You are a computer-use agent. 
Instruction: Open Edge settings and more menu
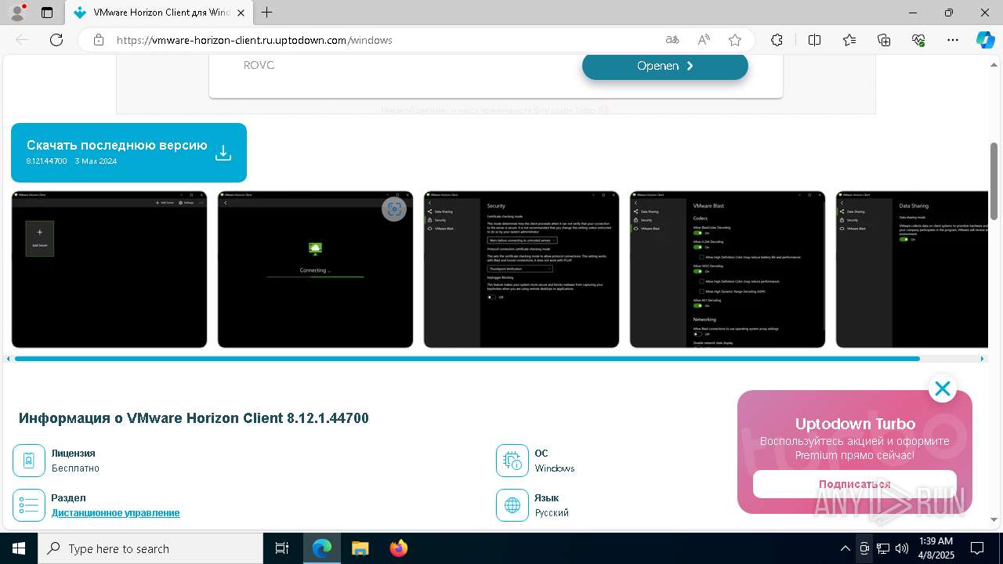953,40
